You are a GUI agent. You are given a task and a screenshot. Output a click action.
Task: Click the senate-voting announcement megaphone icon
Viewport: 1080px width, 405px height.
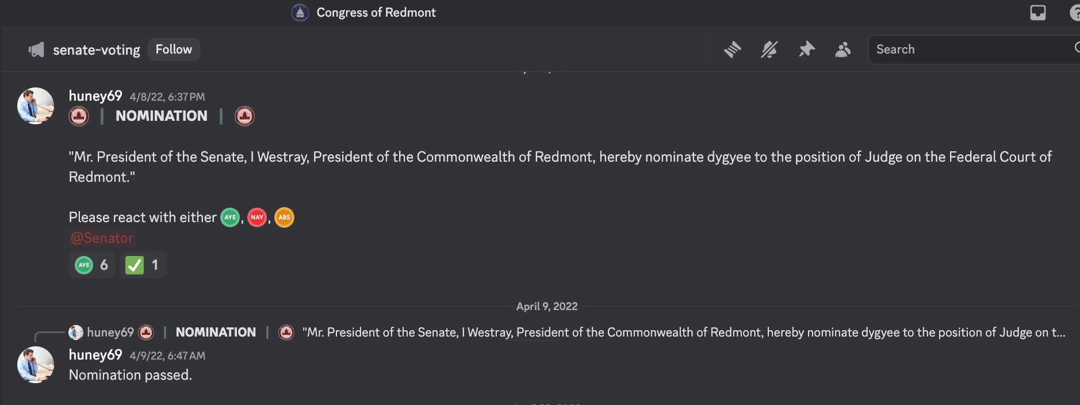click(36, 50)
